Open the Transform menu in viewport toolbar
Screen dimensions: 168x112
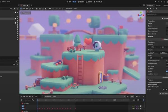69,9
